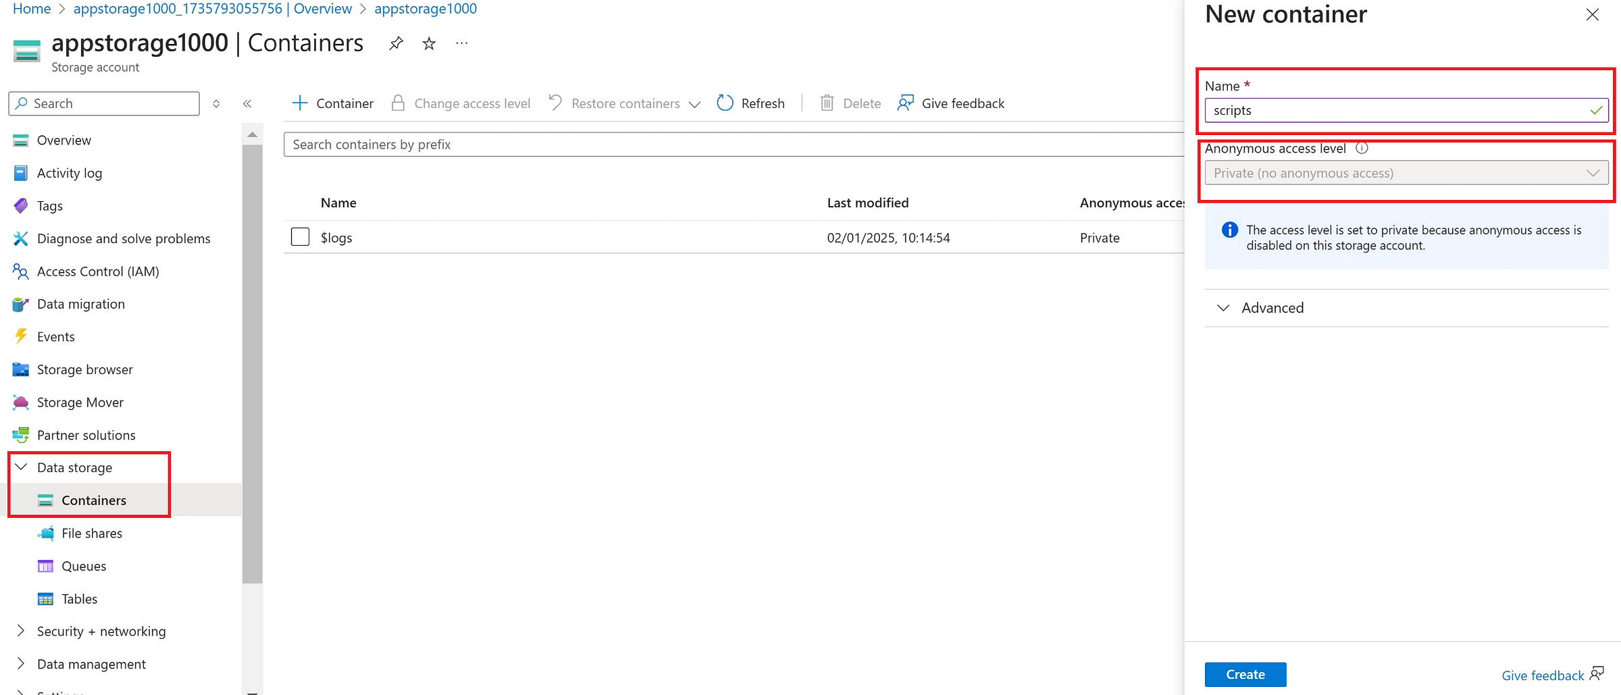Open the appstorage1000_1735793055756 Overview breadcrumb

pyautogui.click(x=213, y=9)
